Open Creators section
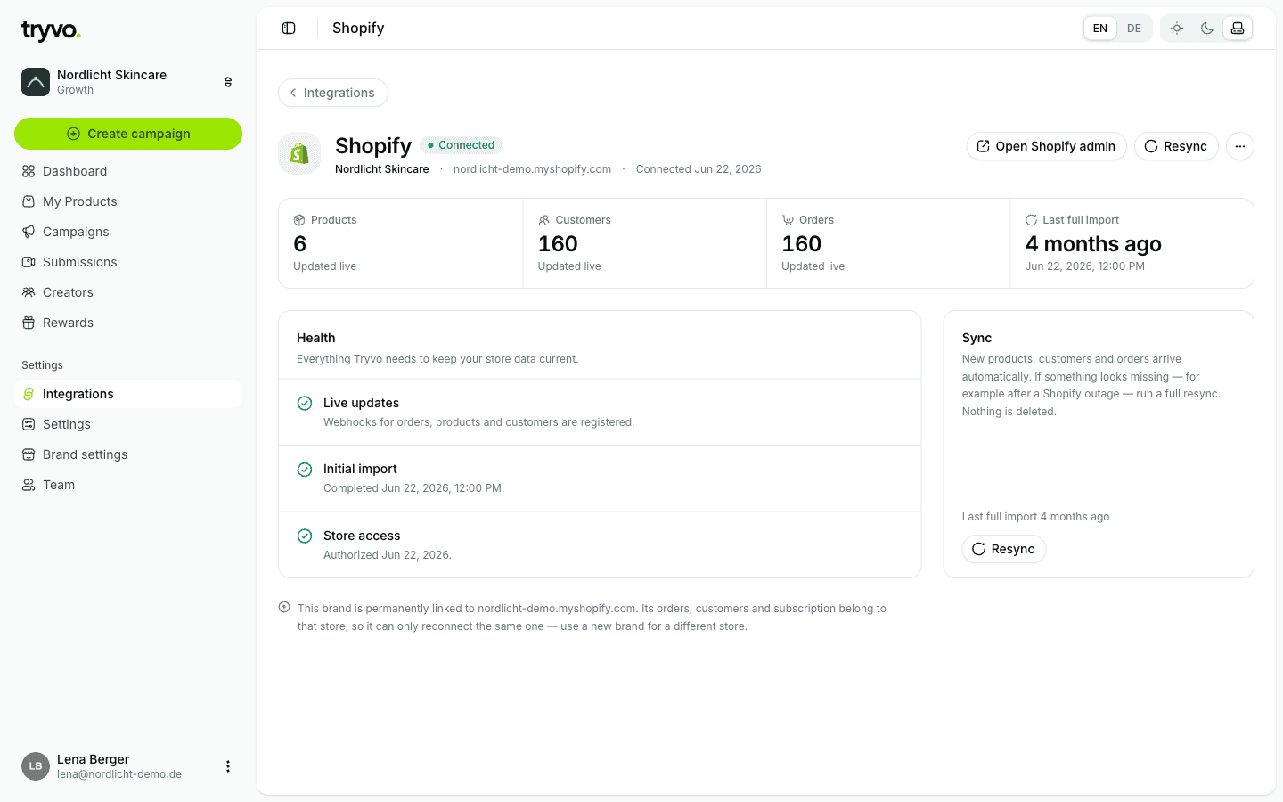This screenshot has height=802, width=1283. click(x=128, y=292)
